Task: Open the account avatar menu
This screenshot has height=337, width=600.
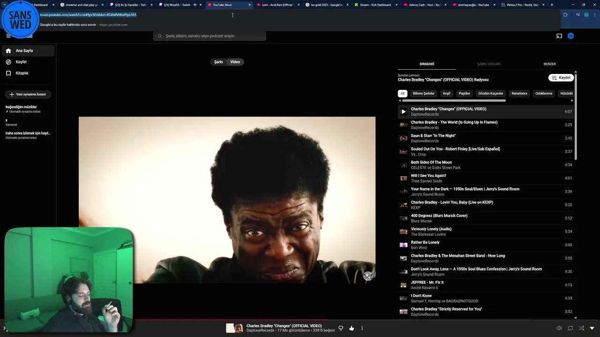Action: click(570, 36)
